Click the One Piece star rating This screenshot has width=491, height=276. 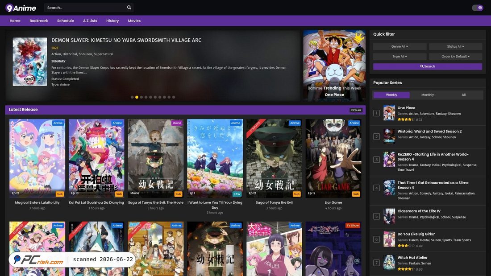point(406,119)
